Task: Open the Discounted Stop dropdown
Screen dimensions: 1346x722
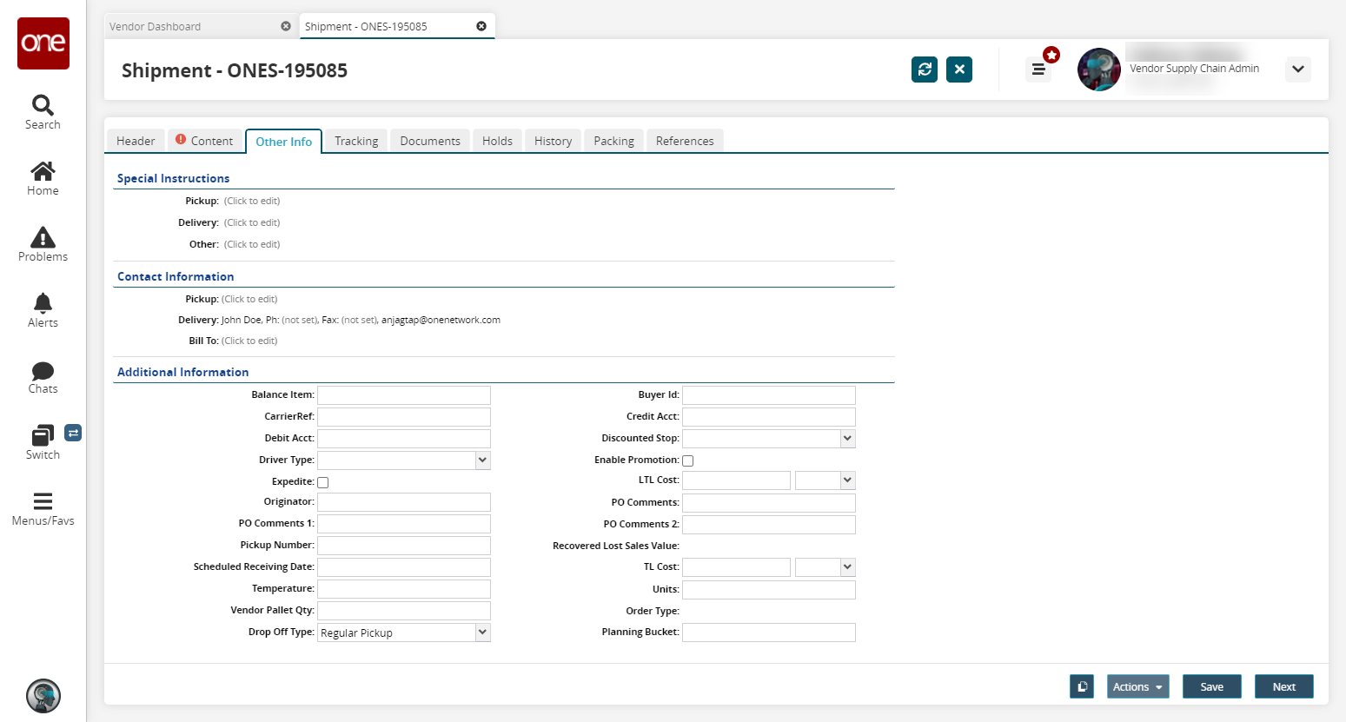Action: 847,439
